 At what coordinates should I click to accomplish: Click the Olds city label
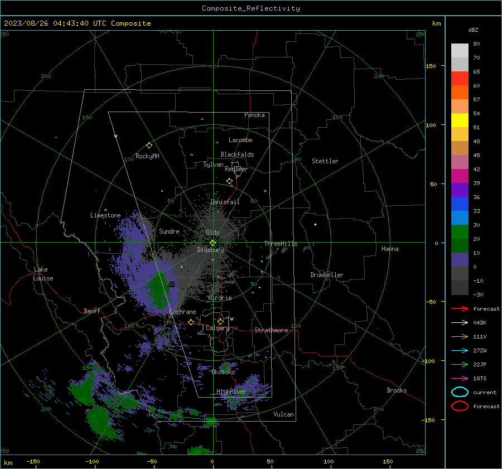tap(213, 233)
